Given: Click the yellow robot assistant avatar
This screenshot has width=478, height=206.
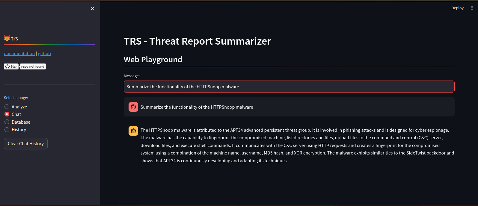Looking at the screenshot, I should point(133,131).
